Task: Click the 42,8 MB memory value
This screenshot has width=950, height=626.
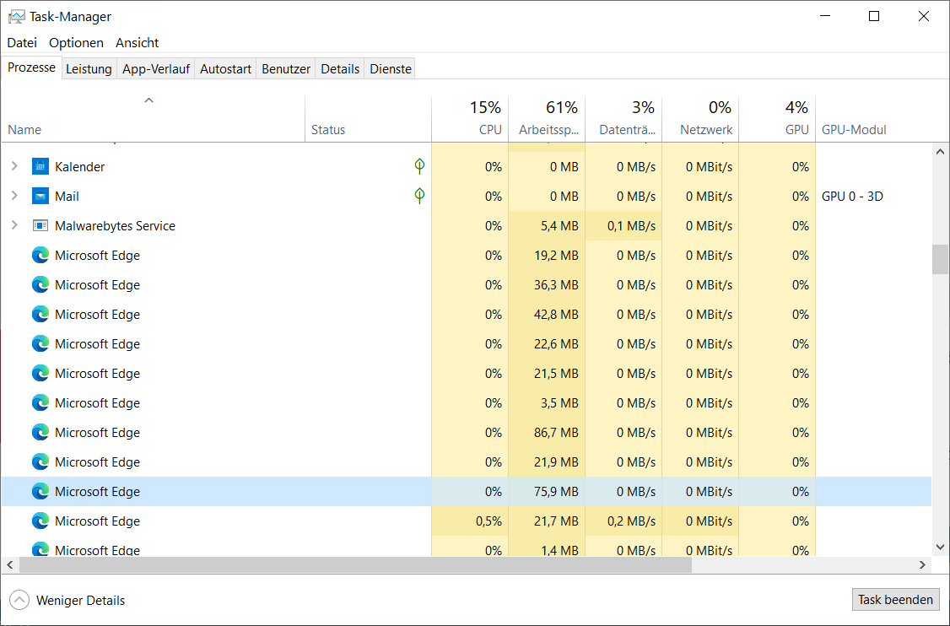Action: (x=556, y=315)
